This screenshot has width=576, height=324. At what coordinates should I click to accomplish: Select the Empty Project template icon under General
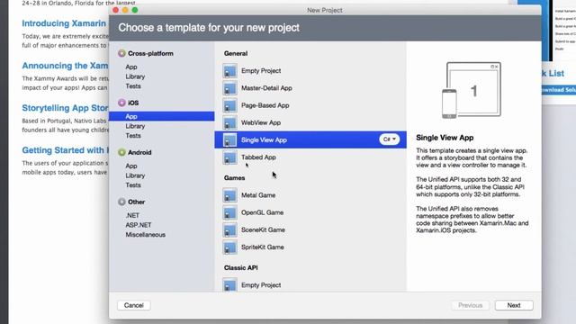coord(230,71)
